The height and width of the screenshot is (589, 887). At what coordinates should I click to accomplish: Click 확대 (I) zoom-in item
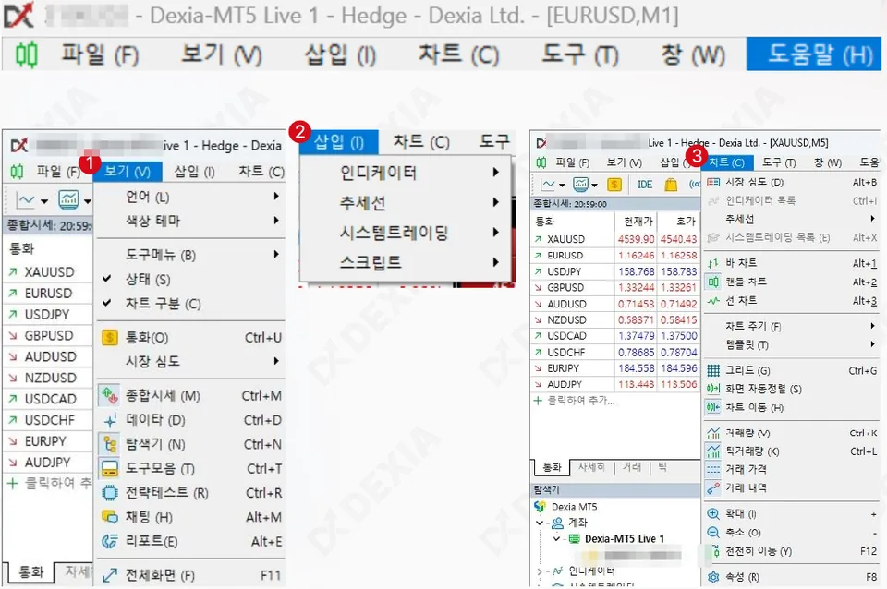[792, 513]
